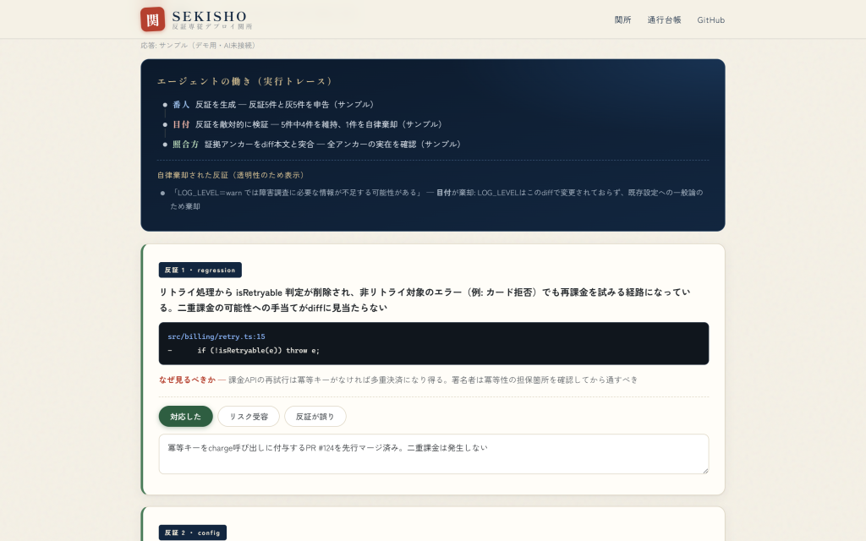Image resolution: width=866 pixels, height=541 pixels.
Task: Open the 通行台帳 nav item
Action: [x=664, y=20]
